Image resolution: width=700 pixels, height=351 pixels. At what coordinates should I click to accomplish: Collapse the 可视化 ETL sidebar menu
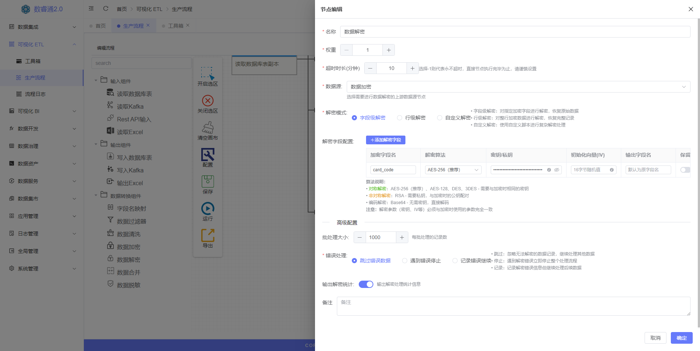point(42,44)
